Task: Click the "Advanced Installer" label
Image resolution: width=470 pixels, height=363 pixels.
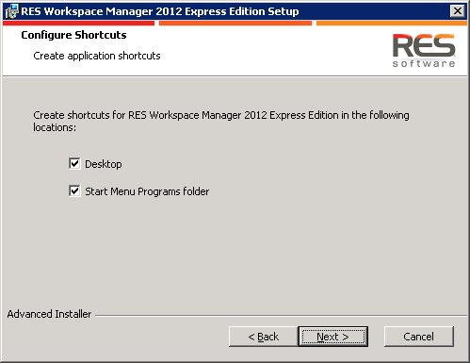Action: point(49,314)
